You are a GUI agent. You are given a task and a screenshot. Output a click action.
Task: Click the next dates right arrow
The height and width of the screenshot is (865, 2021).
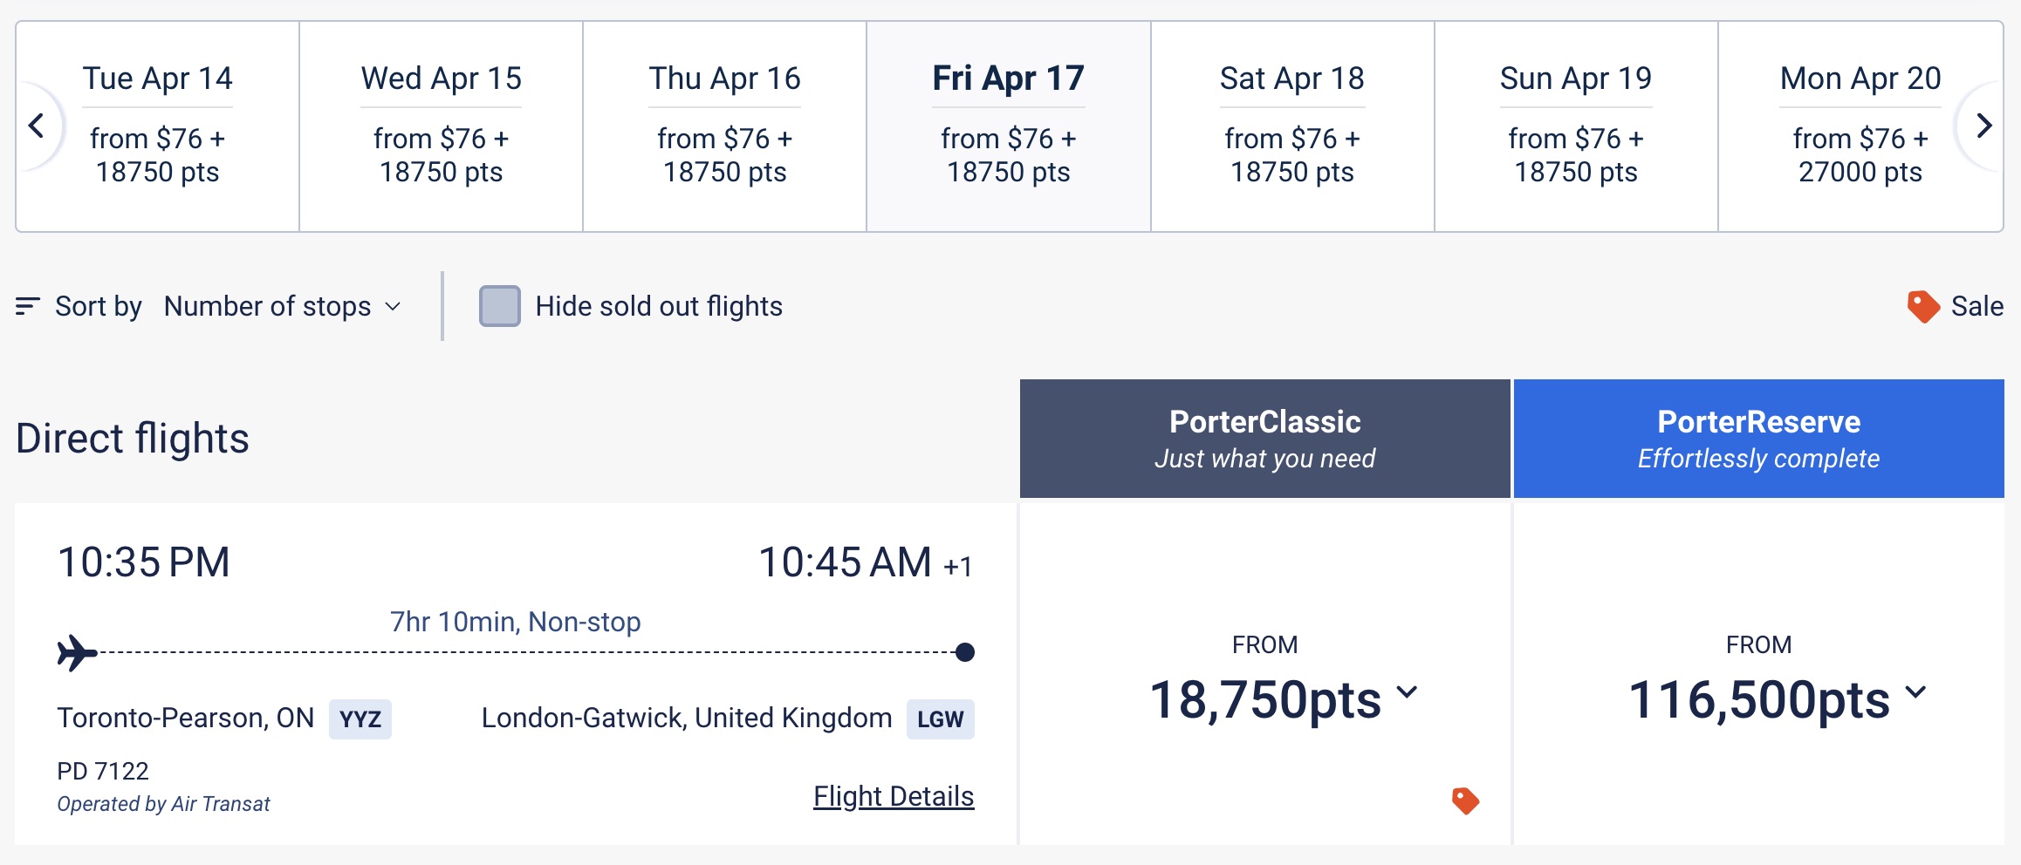[x=1983, y=126]
